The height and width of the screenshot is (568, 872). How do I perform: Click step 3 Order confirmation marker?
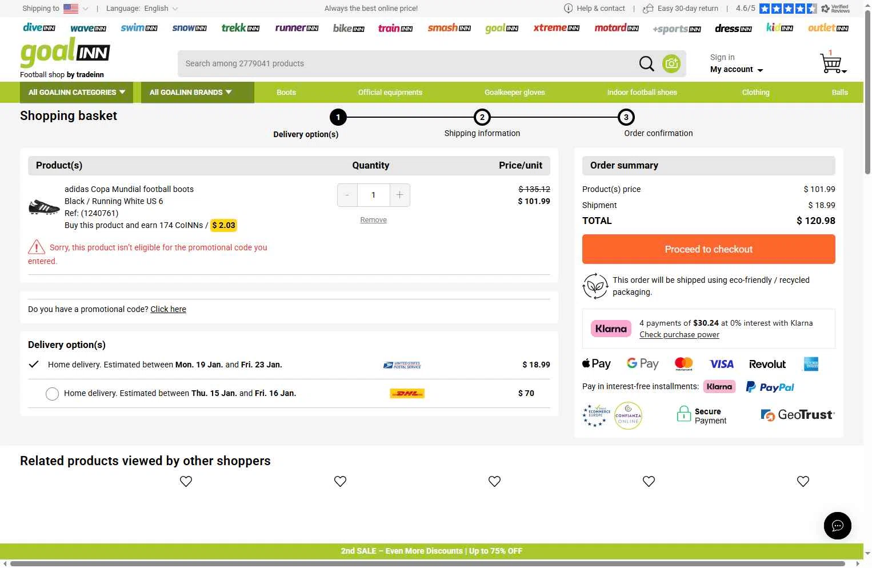coord(626,117)
